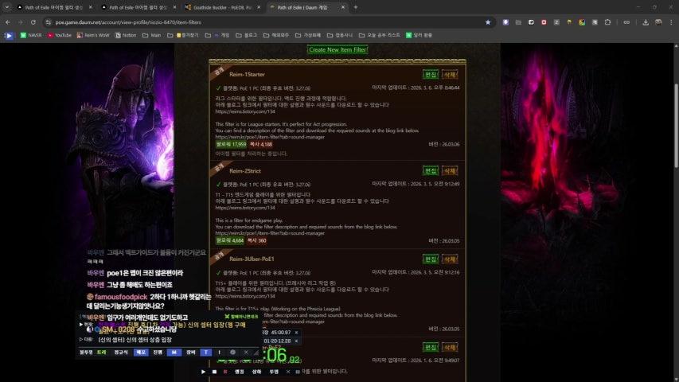The height and width of the screenshot is (382, 679).
Task: Click 삭제 for Reim-3Uber-PoE1 filter
Action: pyautogui.click(x=450, y=259)
